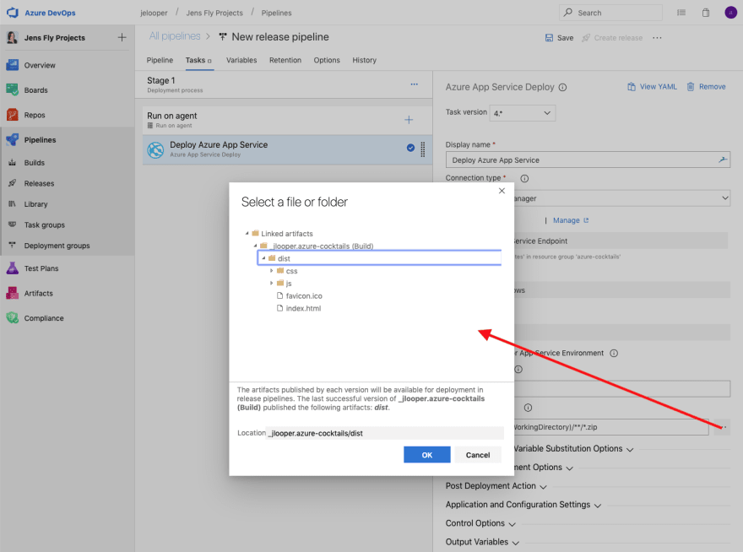Screen dimensions: 743x552
Task: Switch to the Retention tab
Action: coord(285,60)
